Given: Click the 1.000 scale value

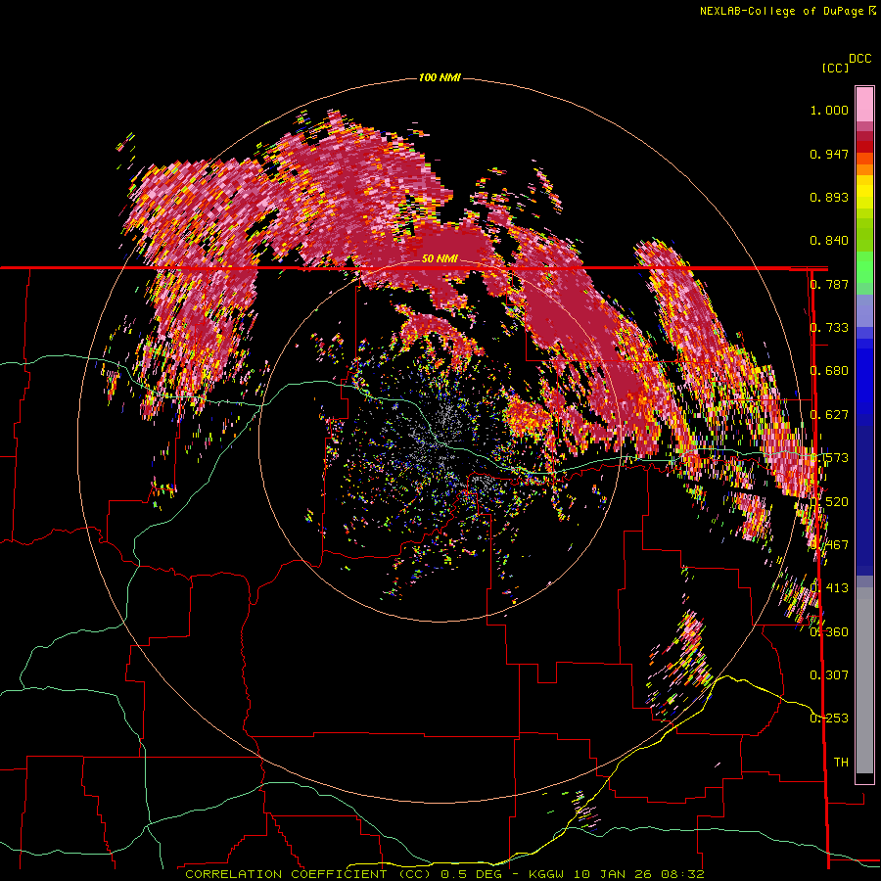Looking at the screenshot, I should pos(829,110).
